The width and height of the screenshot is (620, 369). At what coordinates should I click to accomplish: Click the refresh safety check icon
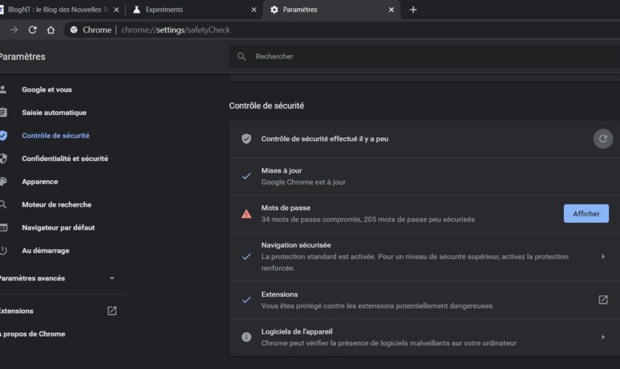click(603, 138)
